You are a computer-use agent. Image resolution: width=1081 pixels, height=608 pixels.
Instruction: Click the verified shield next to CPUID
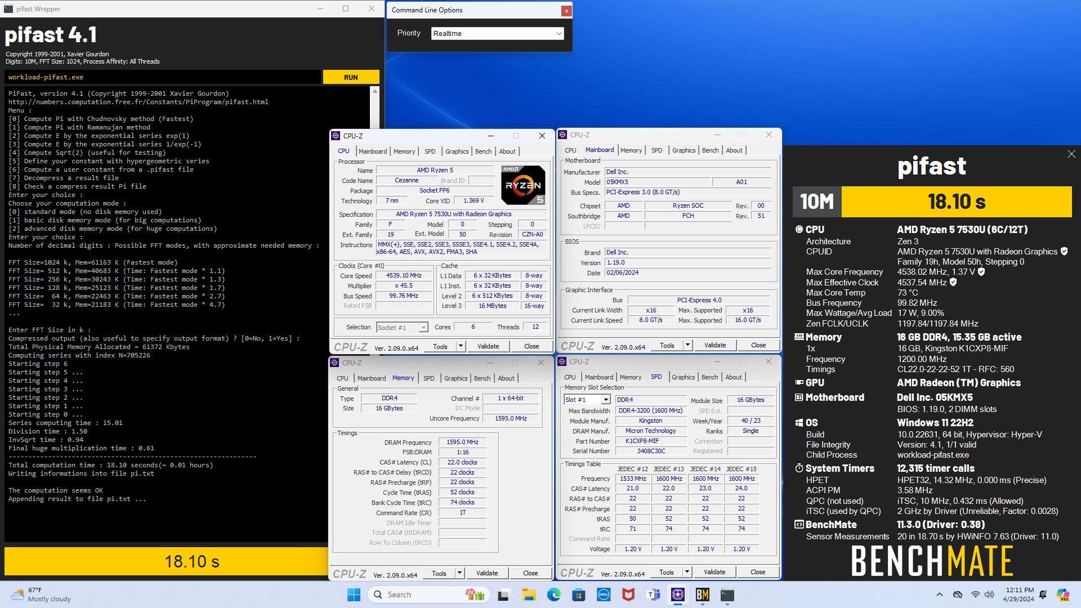click(x=1064, y=252)
